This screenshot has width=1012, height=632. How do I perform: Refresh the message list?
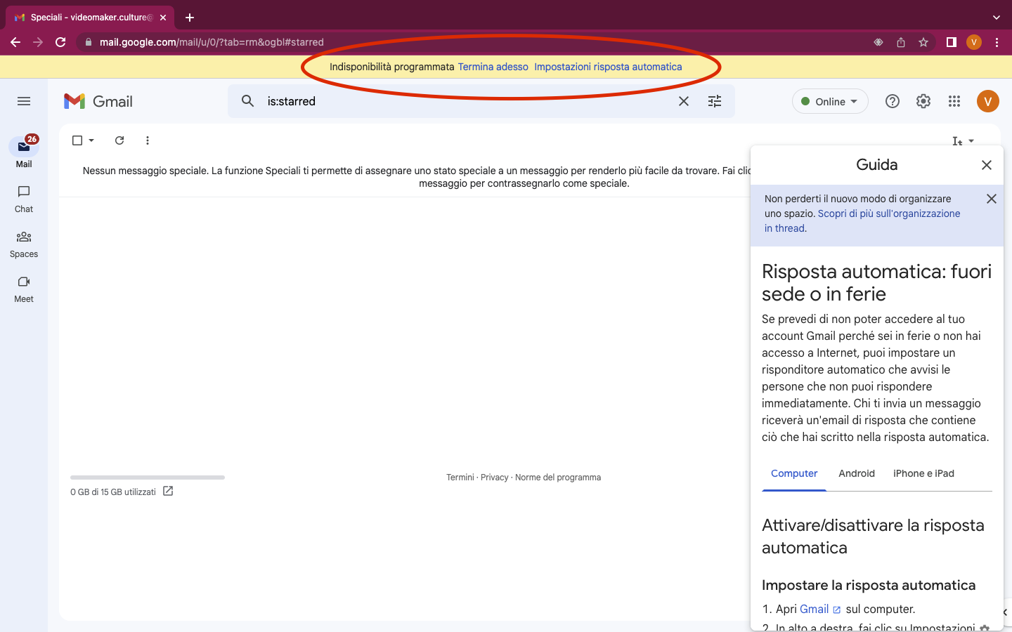click(119, 140)
